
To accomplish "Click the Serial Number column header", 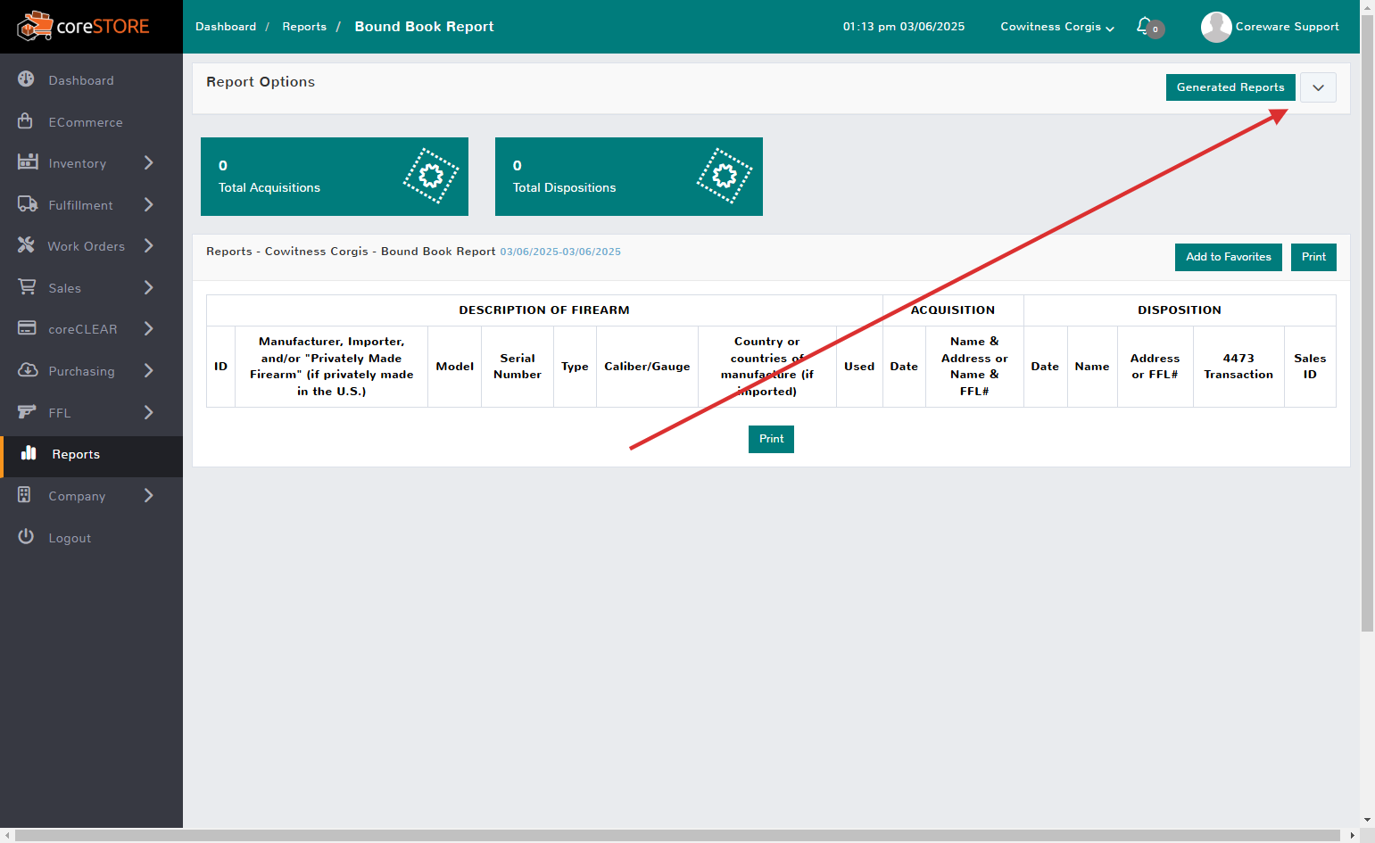I will [x=518, y=367].
